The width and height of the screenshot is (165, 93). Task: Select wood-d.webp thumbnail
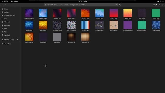point(71,37)
